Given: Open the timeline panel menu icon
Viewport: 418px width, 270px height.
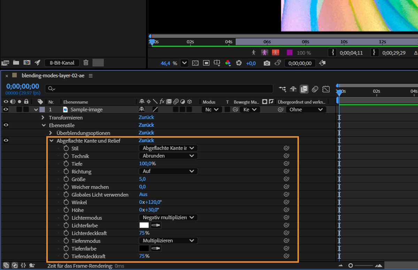Looking at the screenshot, I should tap(91, 76).
